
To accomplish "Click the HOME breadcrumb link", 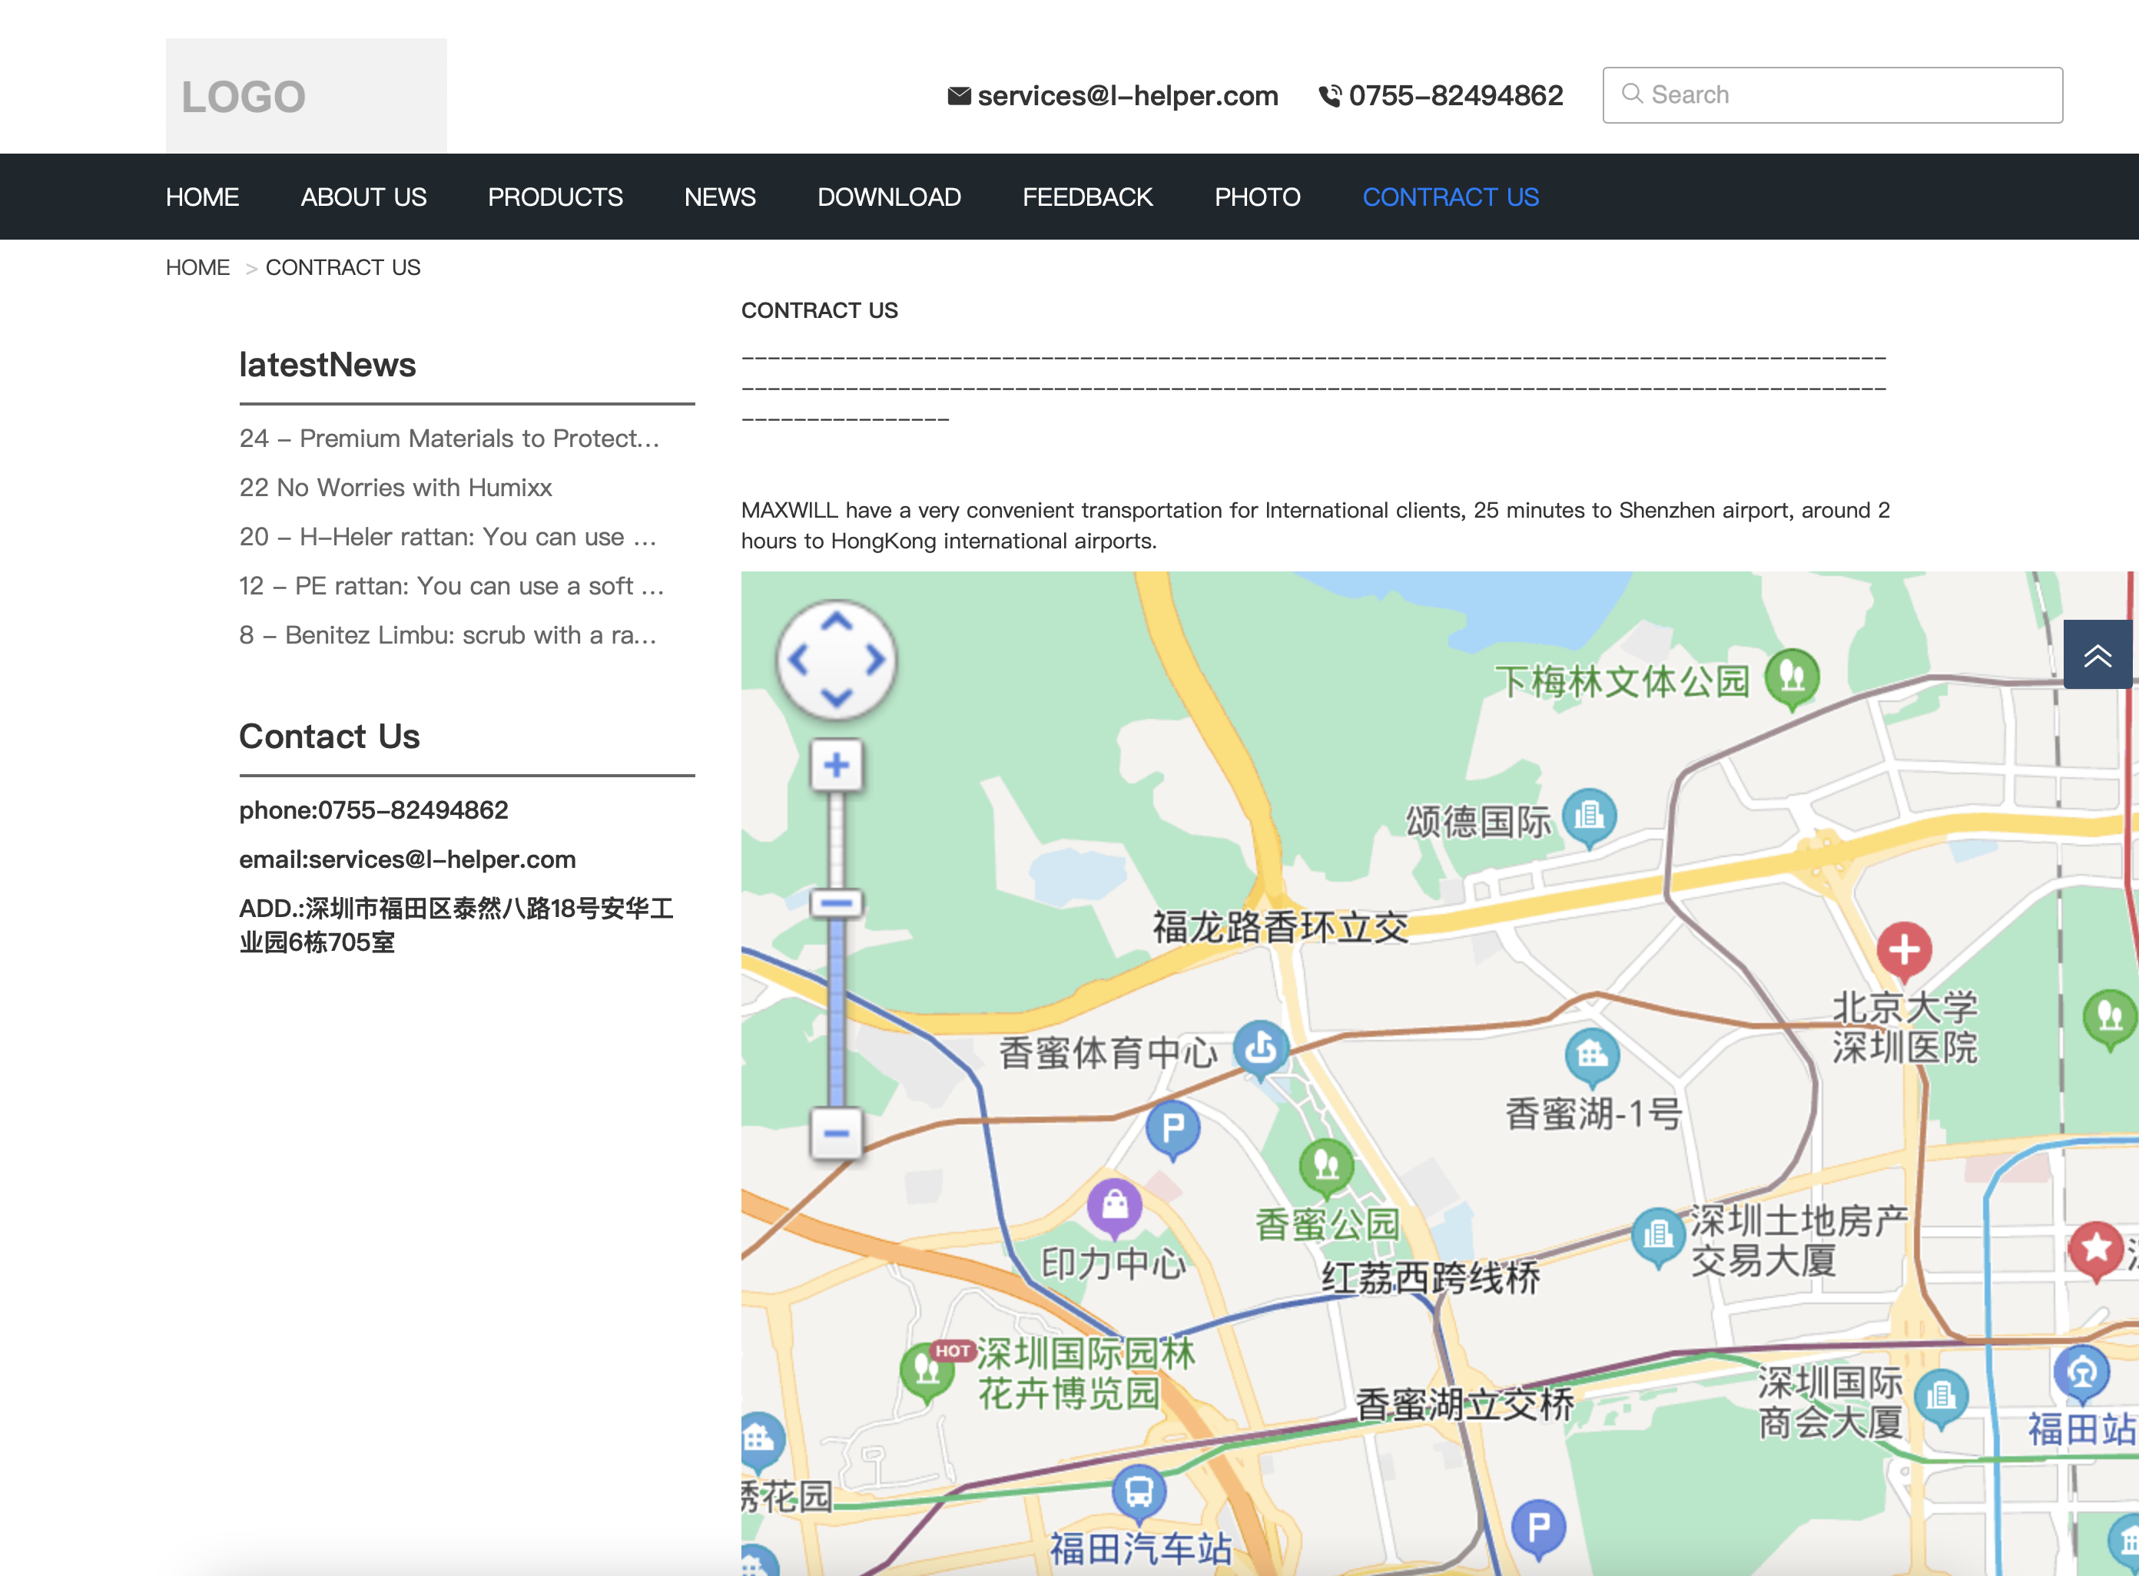I will (x=197, y=267).
